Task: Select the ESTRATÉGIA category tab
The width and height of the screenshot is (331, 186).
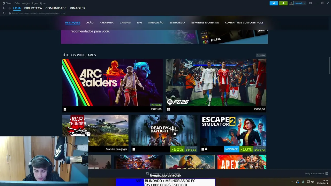Action: click(x=177, y=22)
